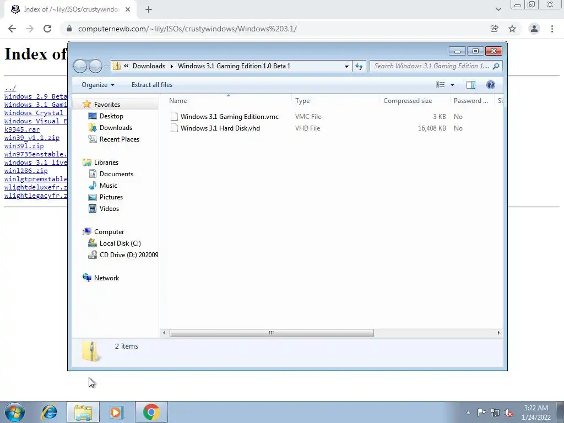The width and height of the screenshot is (564, 423).
Task: Click the right arrow of horizontal scrollbar
Action: point(498,333)
